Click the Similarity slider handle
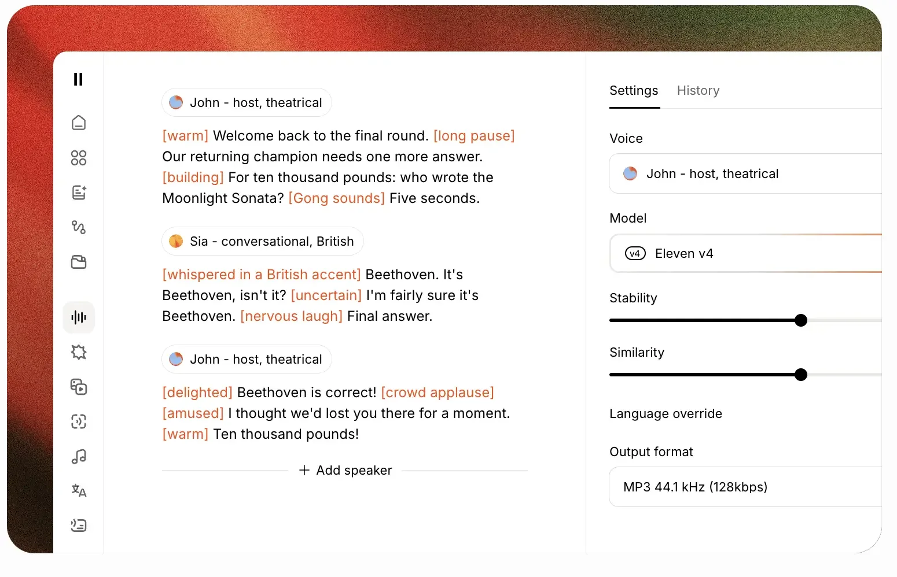The image size is (897, 577). [801, 375]
